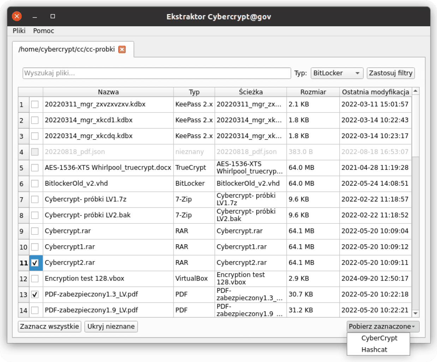Tick the checkbox for PDF-zabezpieczony1.9_LV.pdf
Viewport: 437px width, 362px height.
pyautogui.click(x=35, y=311)
